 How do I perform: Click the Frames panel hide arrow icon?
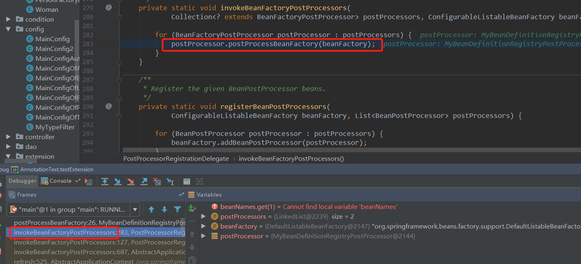(x=181, y=195)
